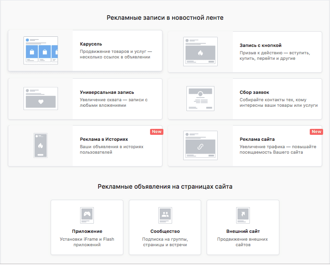Select the Реклама в Историях title
330x266 pixels.
(104, 139)
